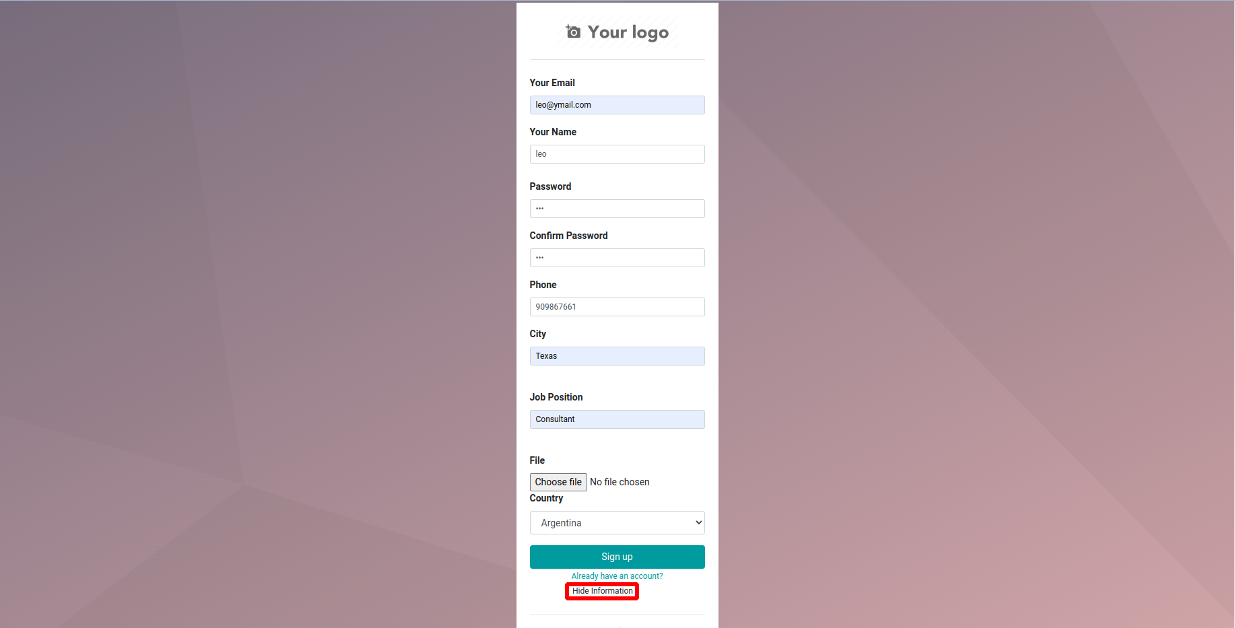1235x628 pixels.
Task: Click the "Your logo" placeholder text
Action: point(628,32)
